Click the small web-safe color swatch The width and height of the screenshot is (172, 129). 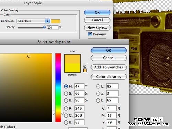[85, 71]
